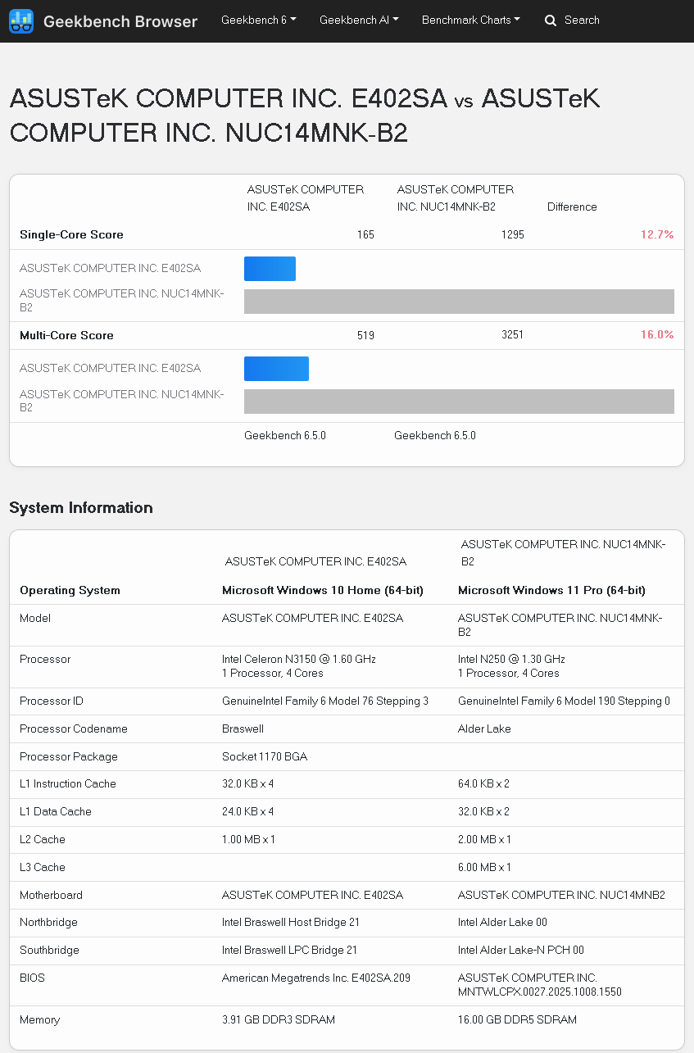Select Microsoft Windows 11 Pro (64-bit)

(x=551, y=590)
